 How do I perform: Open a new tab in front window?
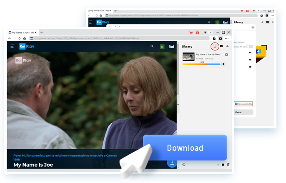[42, 33]
